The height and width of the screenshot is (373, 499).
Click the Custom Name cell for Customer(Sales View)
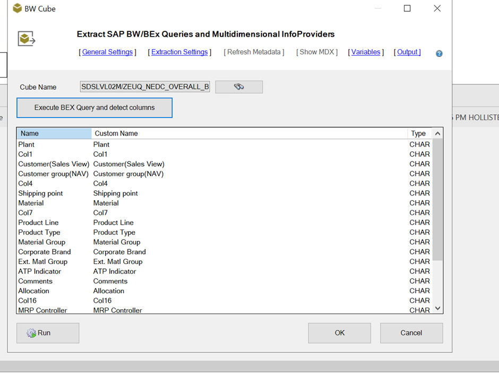pos(129,164)
